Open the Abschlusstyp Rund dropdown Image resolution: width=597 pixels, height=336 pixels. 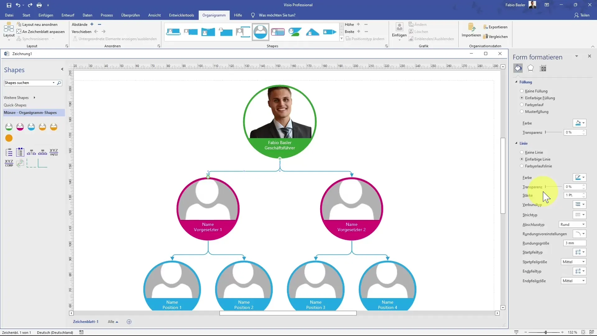click(x=572, y=225)
